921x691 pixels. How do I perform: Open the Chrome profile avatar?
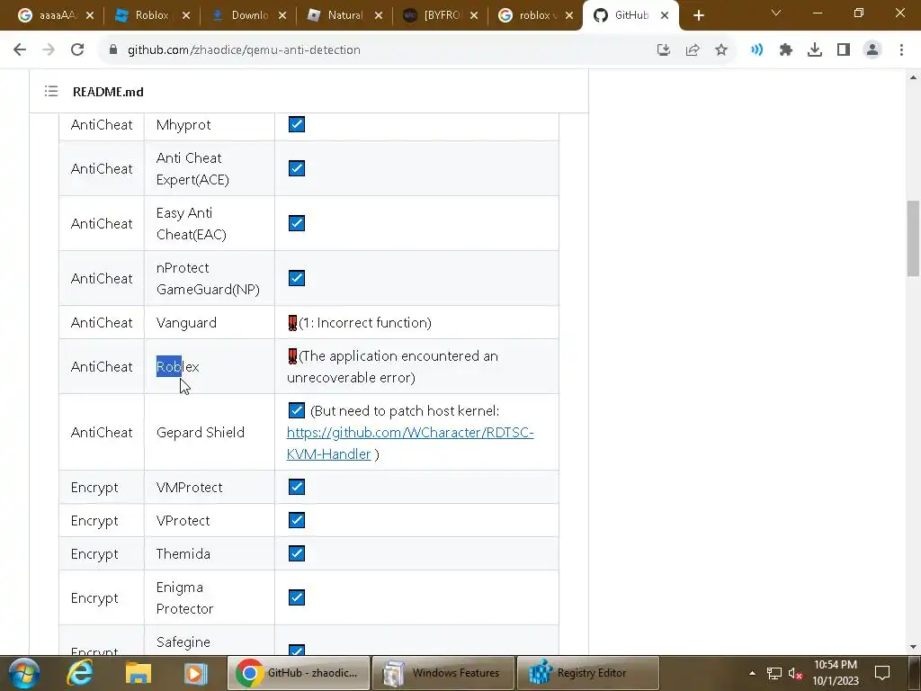tap(872, 50)
